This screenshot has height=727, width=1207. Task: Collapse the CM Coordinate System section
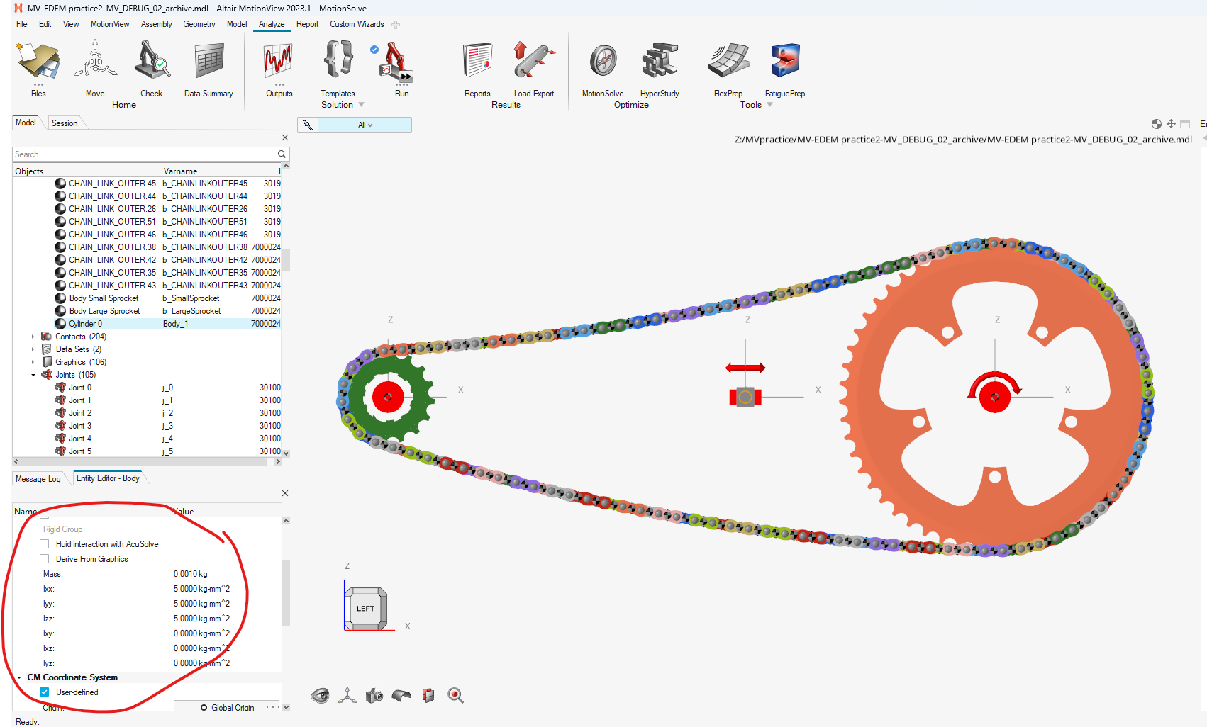19,677
